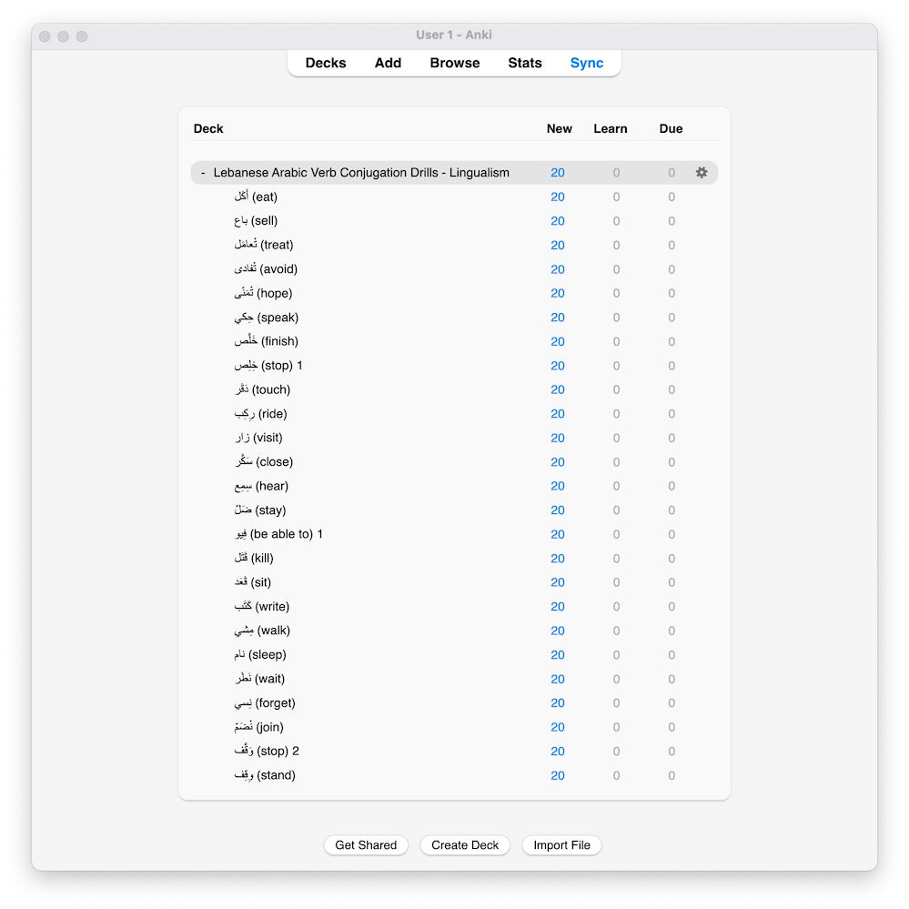Open the (be able to) 1 subdeck
This screenshot has width=909, height=909.
(278, 534)
